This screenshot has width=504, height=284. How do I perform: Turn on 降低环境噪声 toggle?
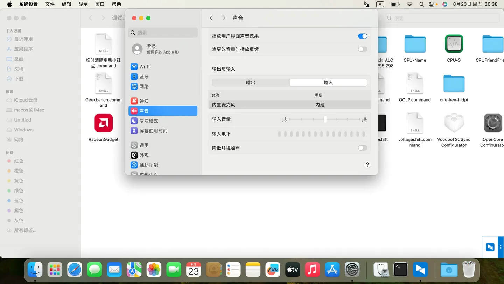point(362,148)
